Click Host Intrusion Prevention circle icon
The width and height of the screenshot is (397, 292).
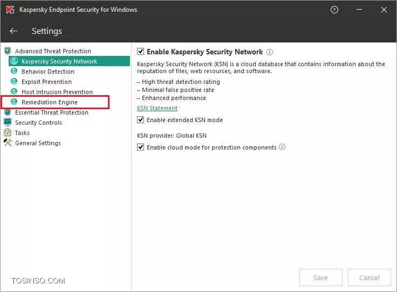14,91
